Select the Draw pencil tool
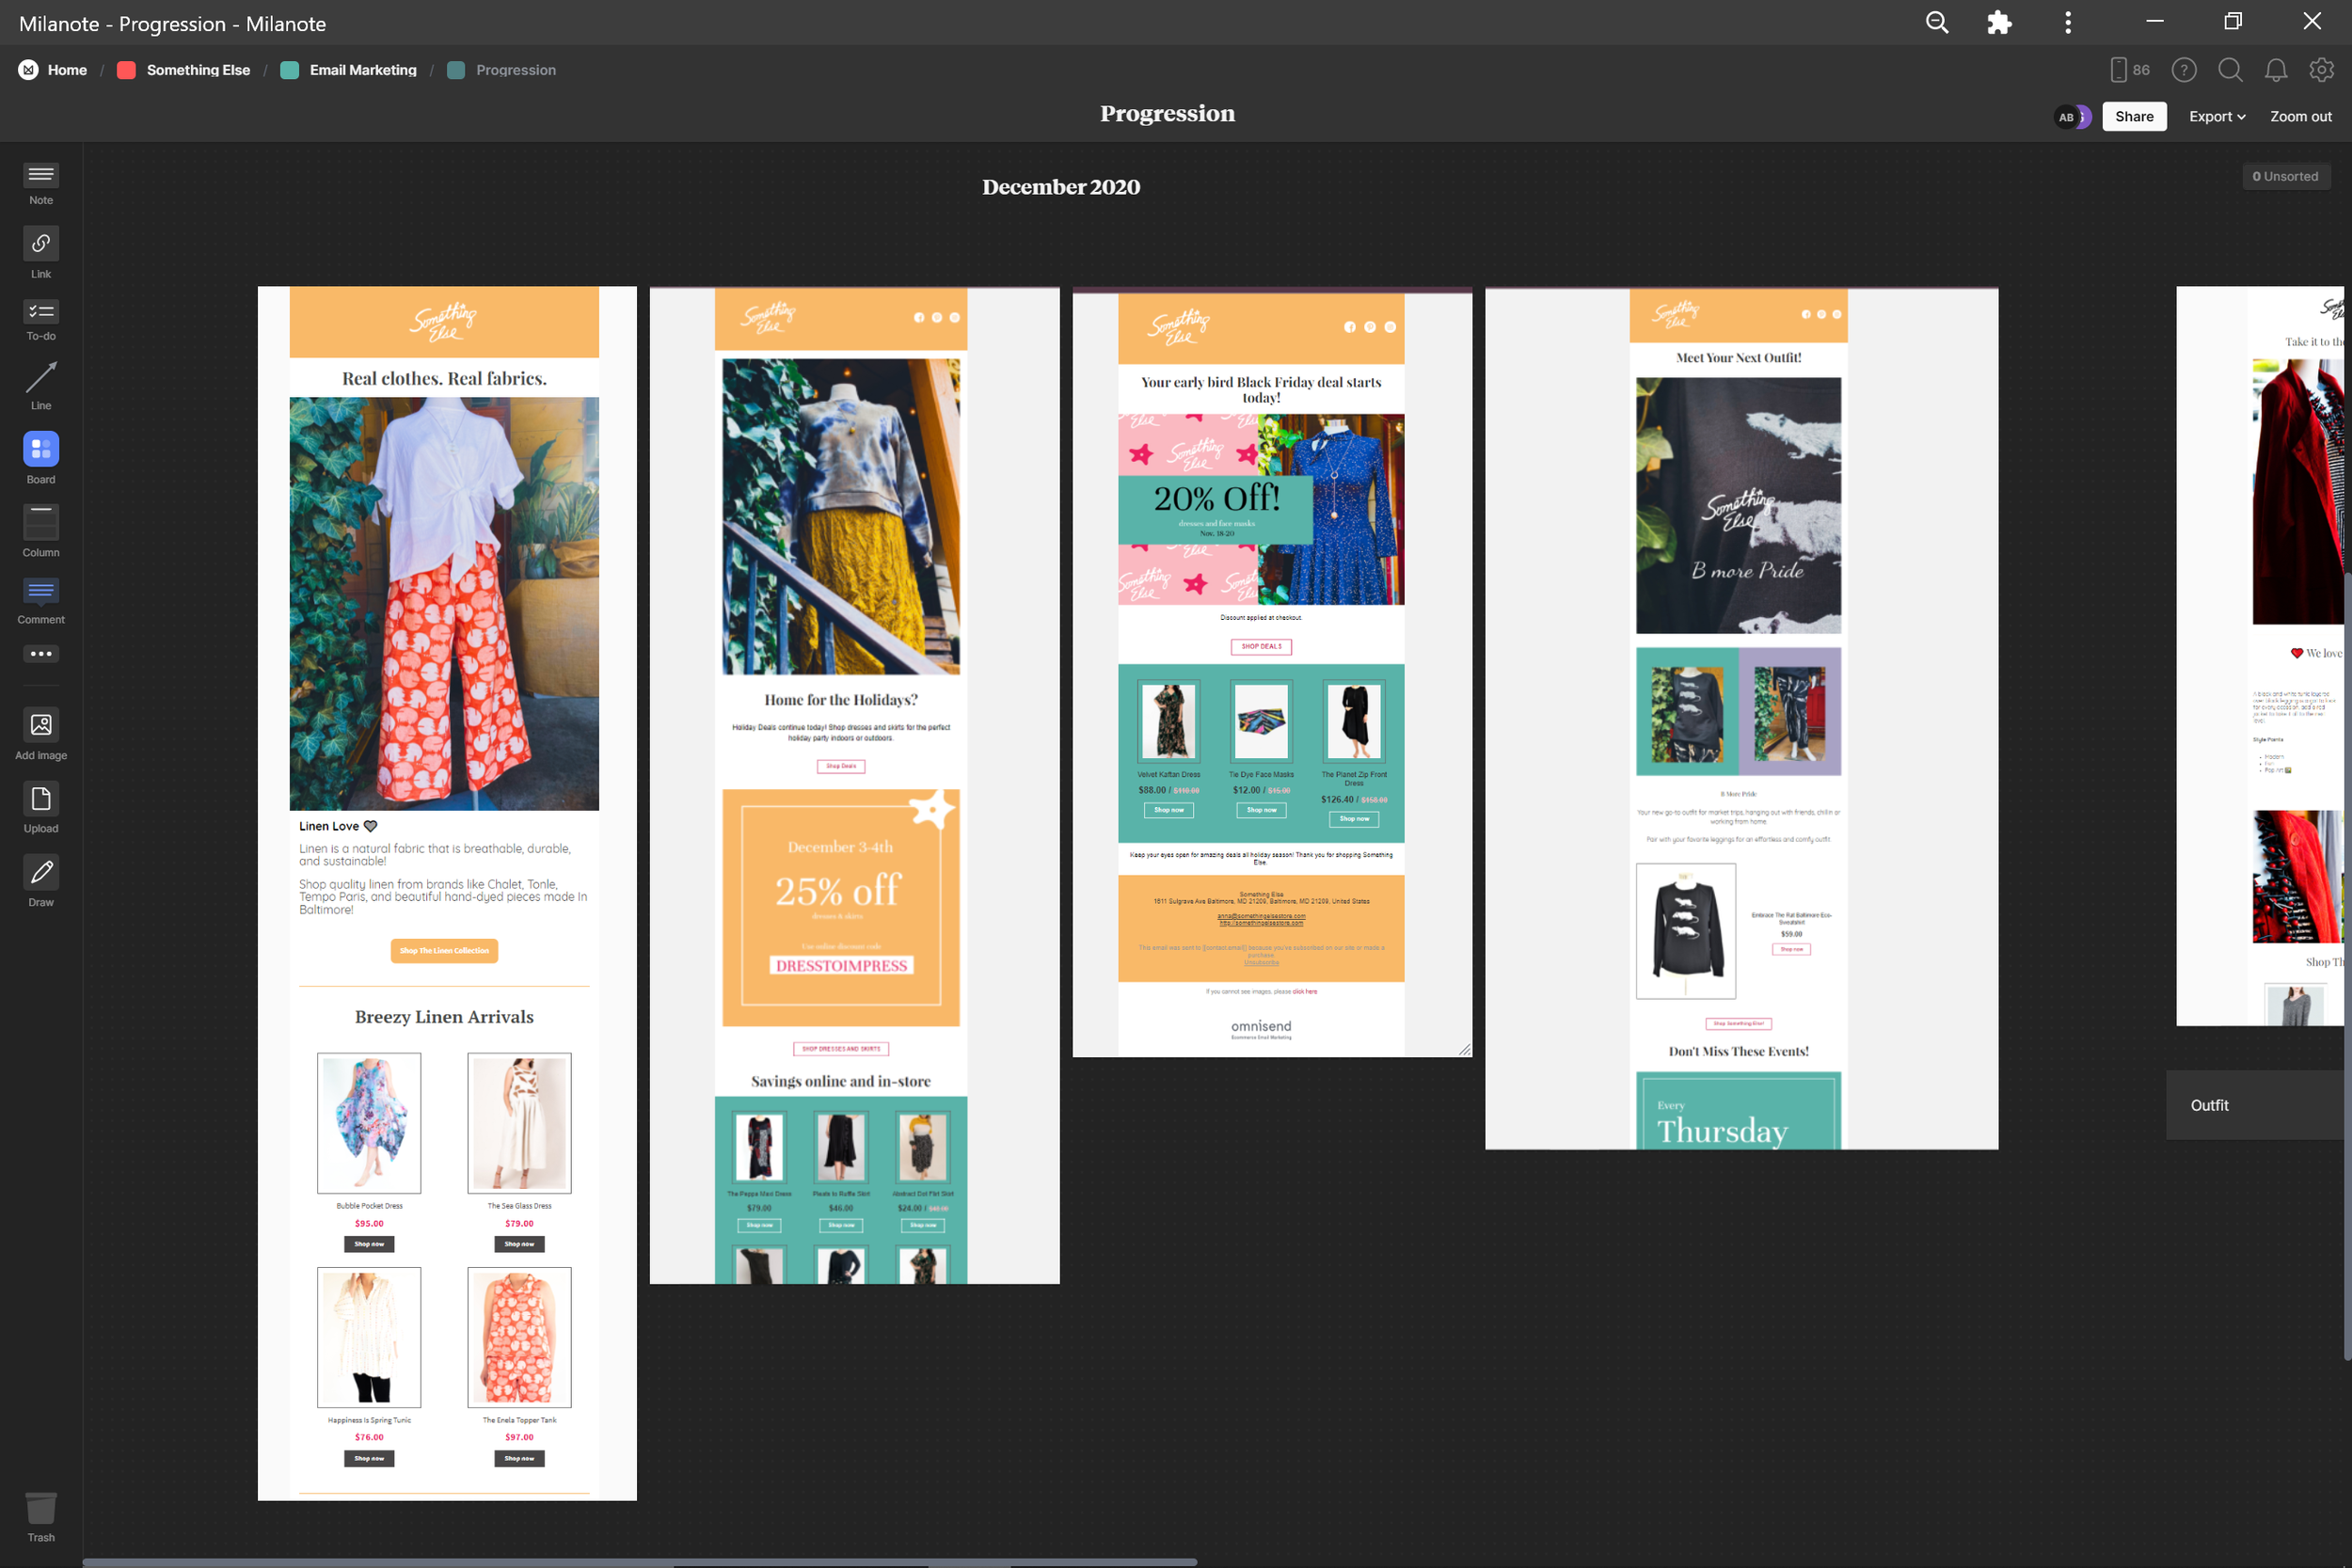 (41, 881)
